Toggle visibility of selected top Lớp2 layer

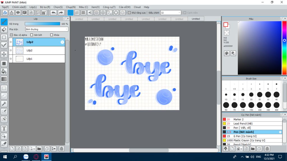[11, 42]
